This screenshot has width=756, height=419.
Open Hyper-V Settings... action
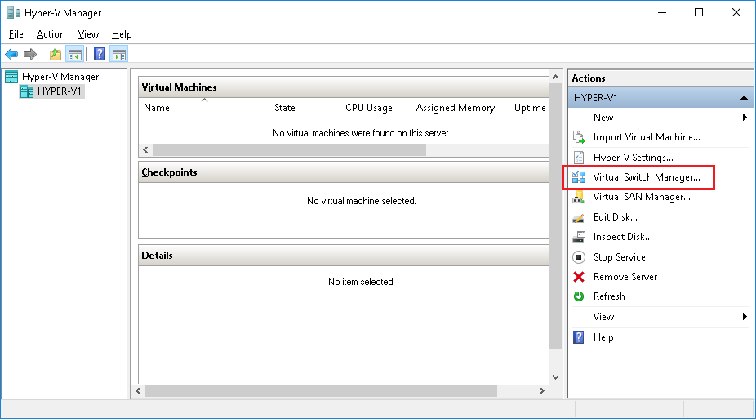(x=633, y=158)
